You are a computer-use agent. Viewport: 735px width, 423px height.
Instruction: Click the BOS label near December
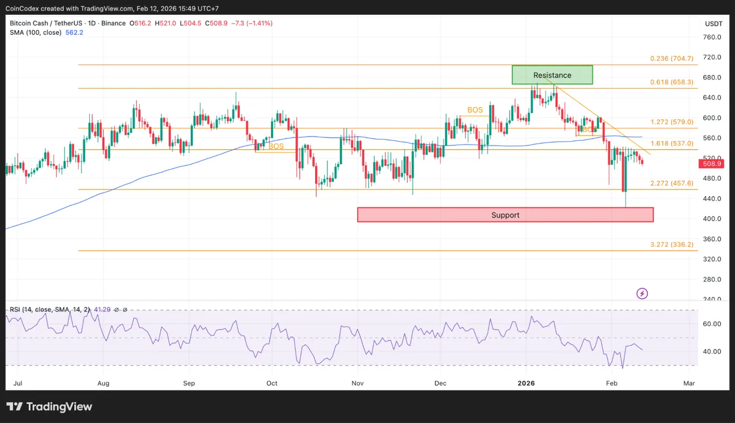click(475, 110)
